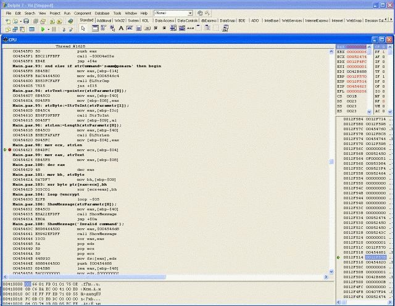Image resolution: width=395 pixels, height=306 pixels.
Task: Select the EIP register value 00454623
Action: (357, 86)
